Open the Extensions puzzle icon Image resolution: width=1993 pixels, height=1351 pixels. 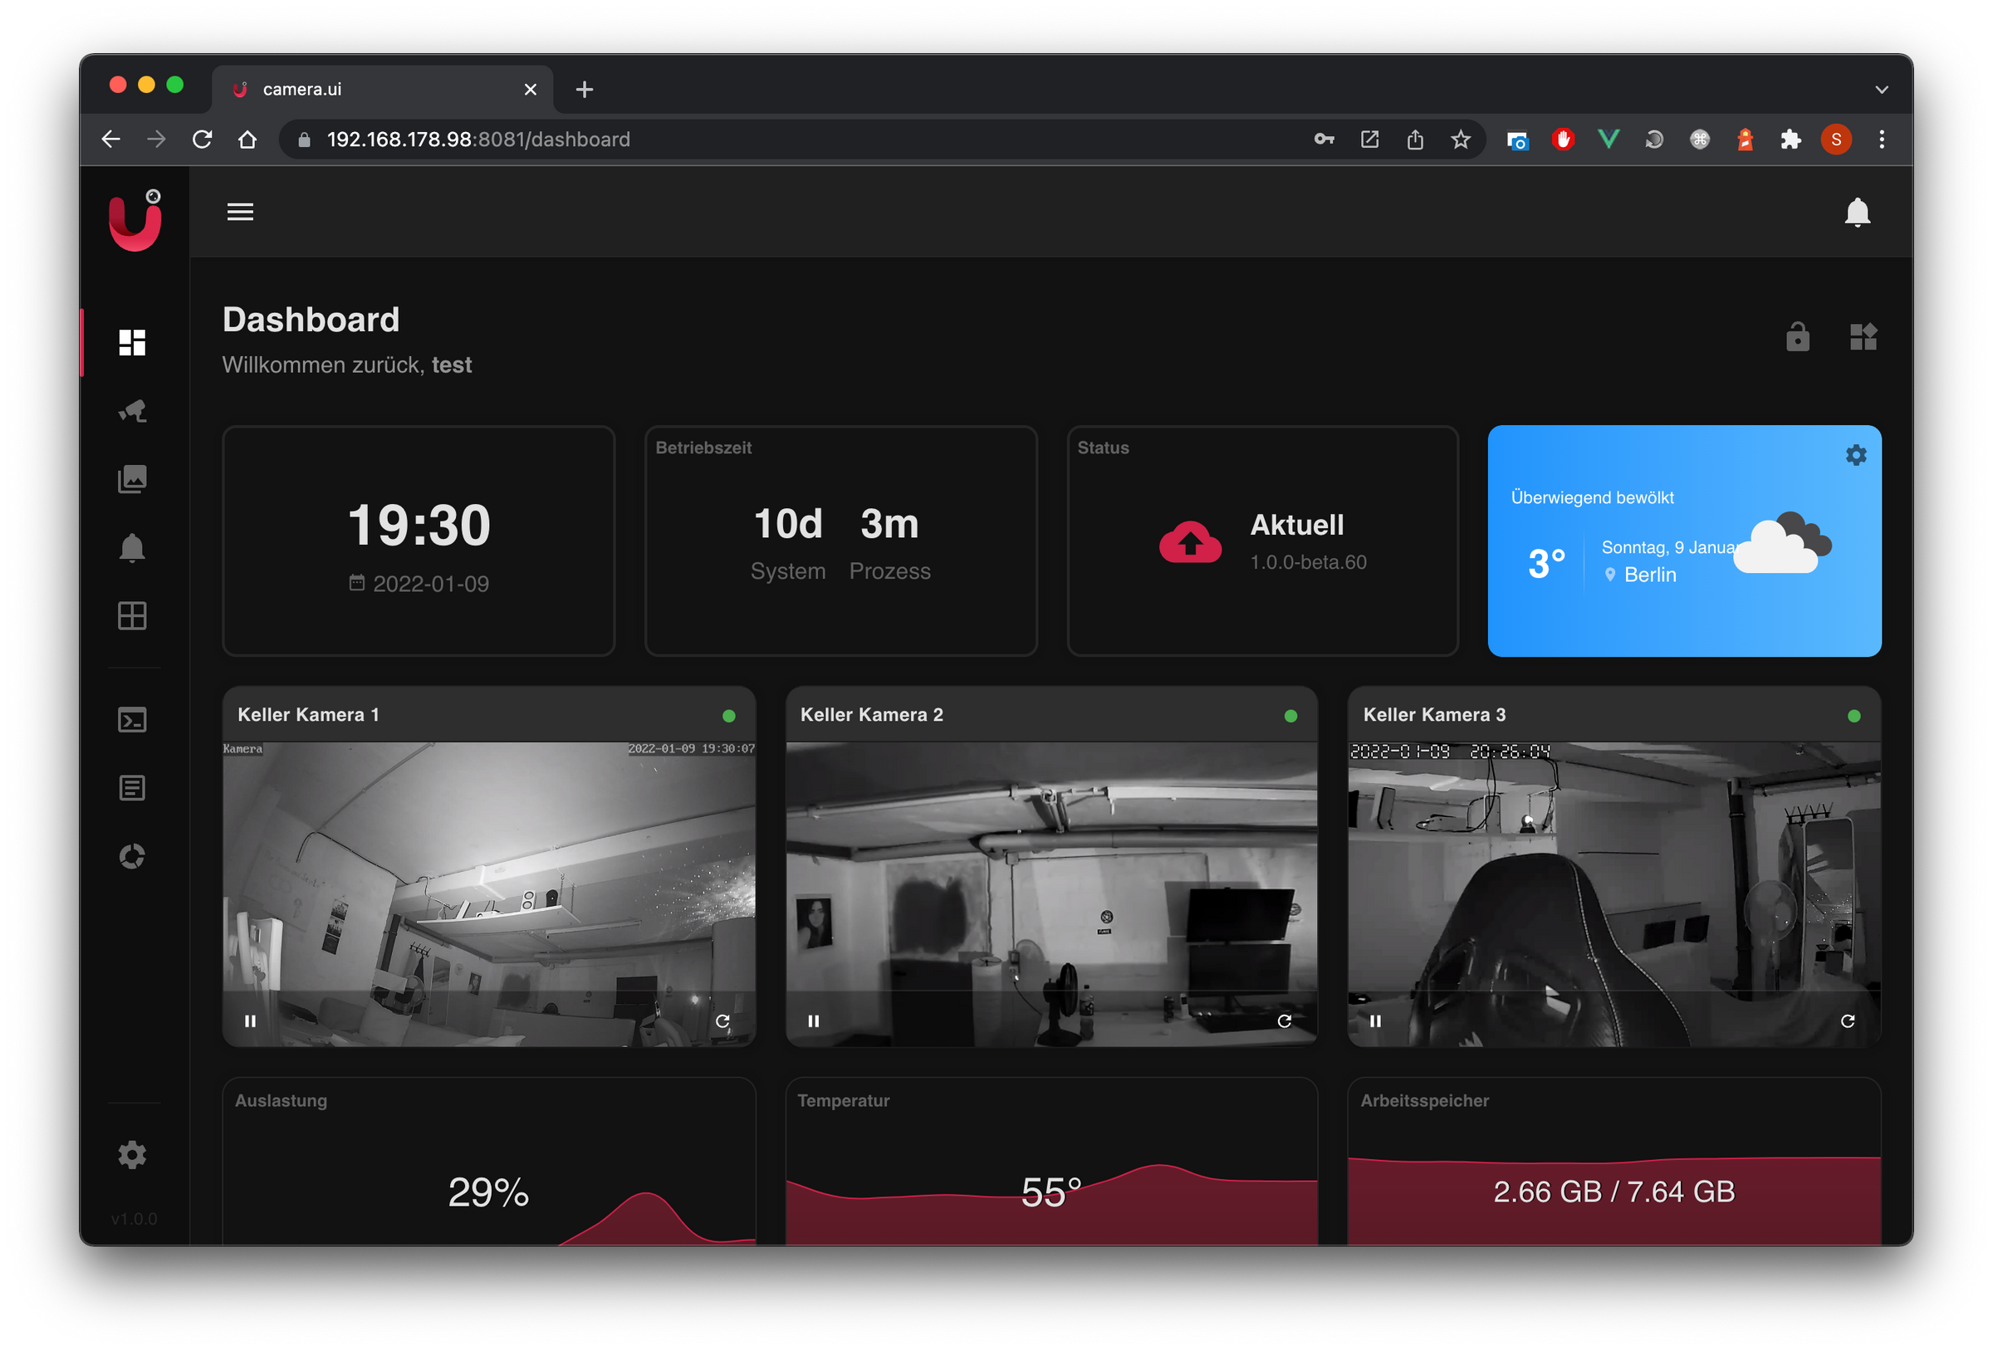(1790, 139)
